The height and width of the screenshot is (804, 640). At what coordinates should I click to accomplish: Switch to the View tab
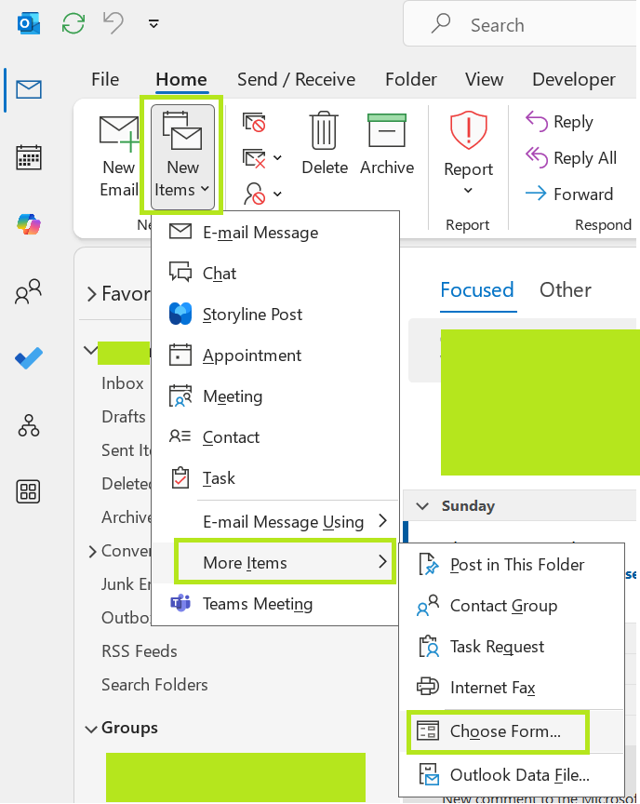[485, 79]
